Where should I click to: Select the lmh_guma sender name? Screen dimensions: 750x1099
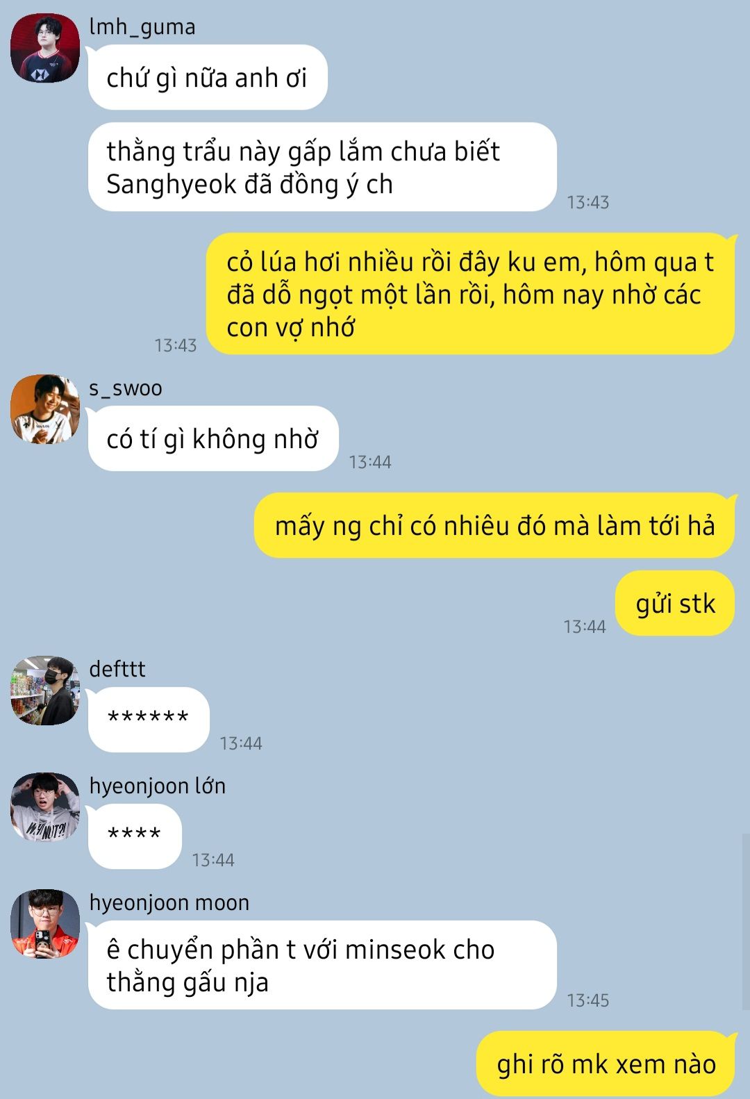142,27
